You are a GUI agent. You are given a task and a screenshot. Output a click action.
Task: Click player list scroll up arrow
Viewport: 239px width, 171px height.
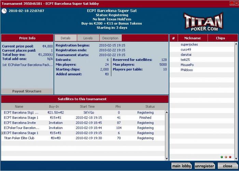236,44
